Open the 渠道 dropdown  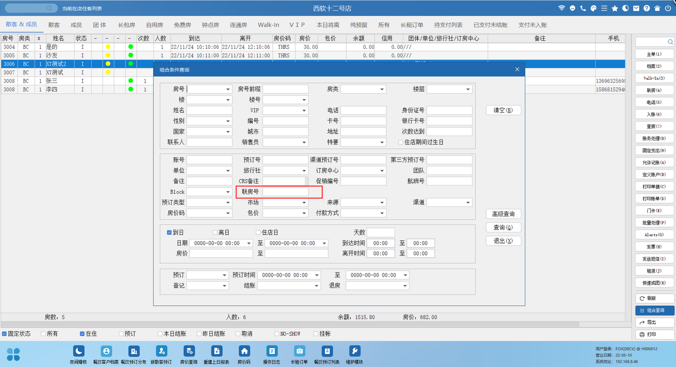click(468, 203)
